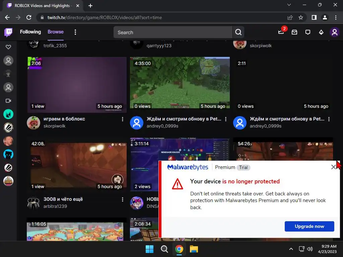Open options menu for 2:11 video by andrey0_0999s
This screenshot has height=257, width=343.
click(x=329, y=119)
